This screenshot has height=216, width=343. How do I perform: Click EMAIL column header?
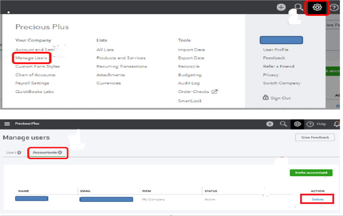pyautogui.click(x=85, y=191)
